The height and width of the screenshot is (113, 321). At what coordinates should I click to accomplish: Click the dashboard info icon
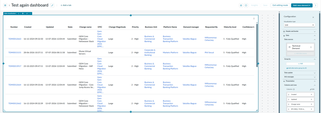246,5
